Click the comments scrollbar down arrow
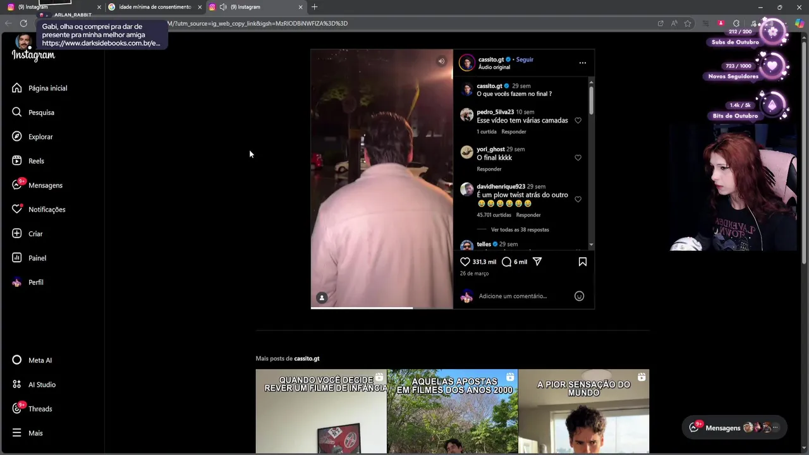Screen dimensions: 809x455 (x=592, y=245)
